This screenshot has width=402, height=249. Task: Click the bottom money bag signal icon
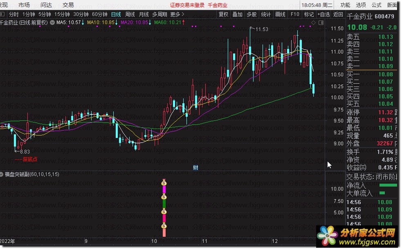click(164, 226)
